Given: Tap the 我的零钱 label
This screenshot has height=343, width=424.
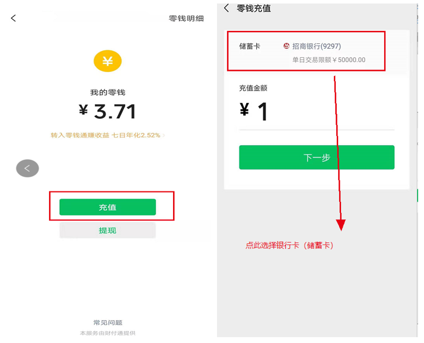Looking at the screenshot, I should coord(108,92).
